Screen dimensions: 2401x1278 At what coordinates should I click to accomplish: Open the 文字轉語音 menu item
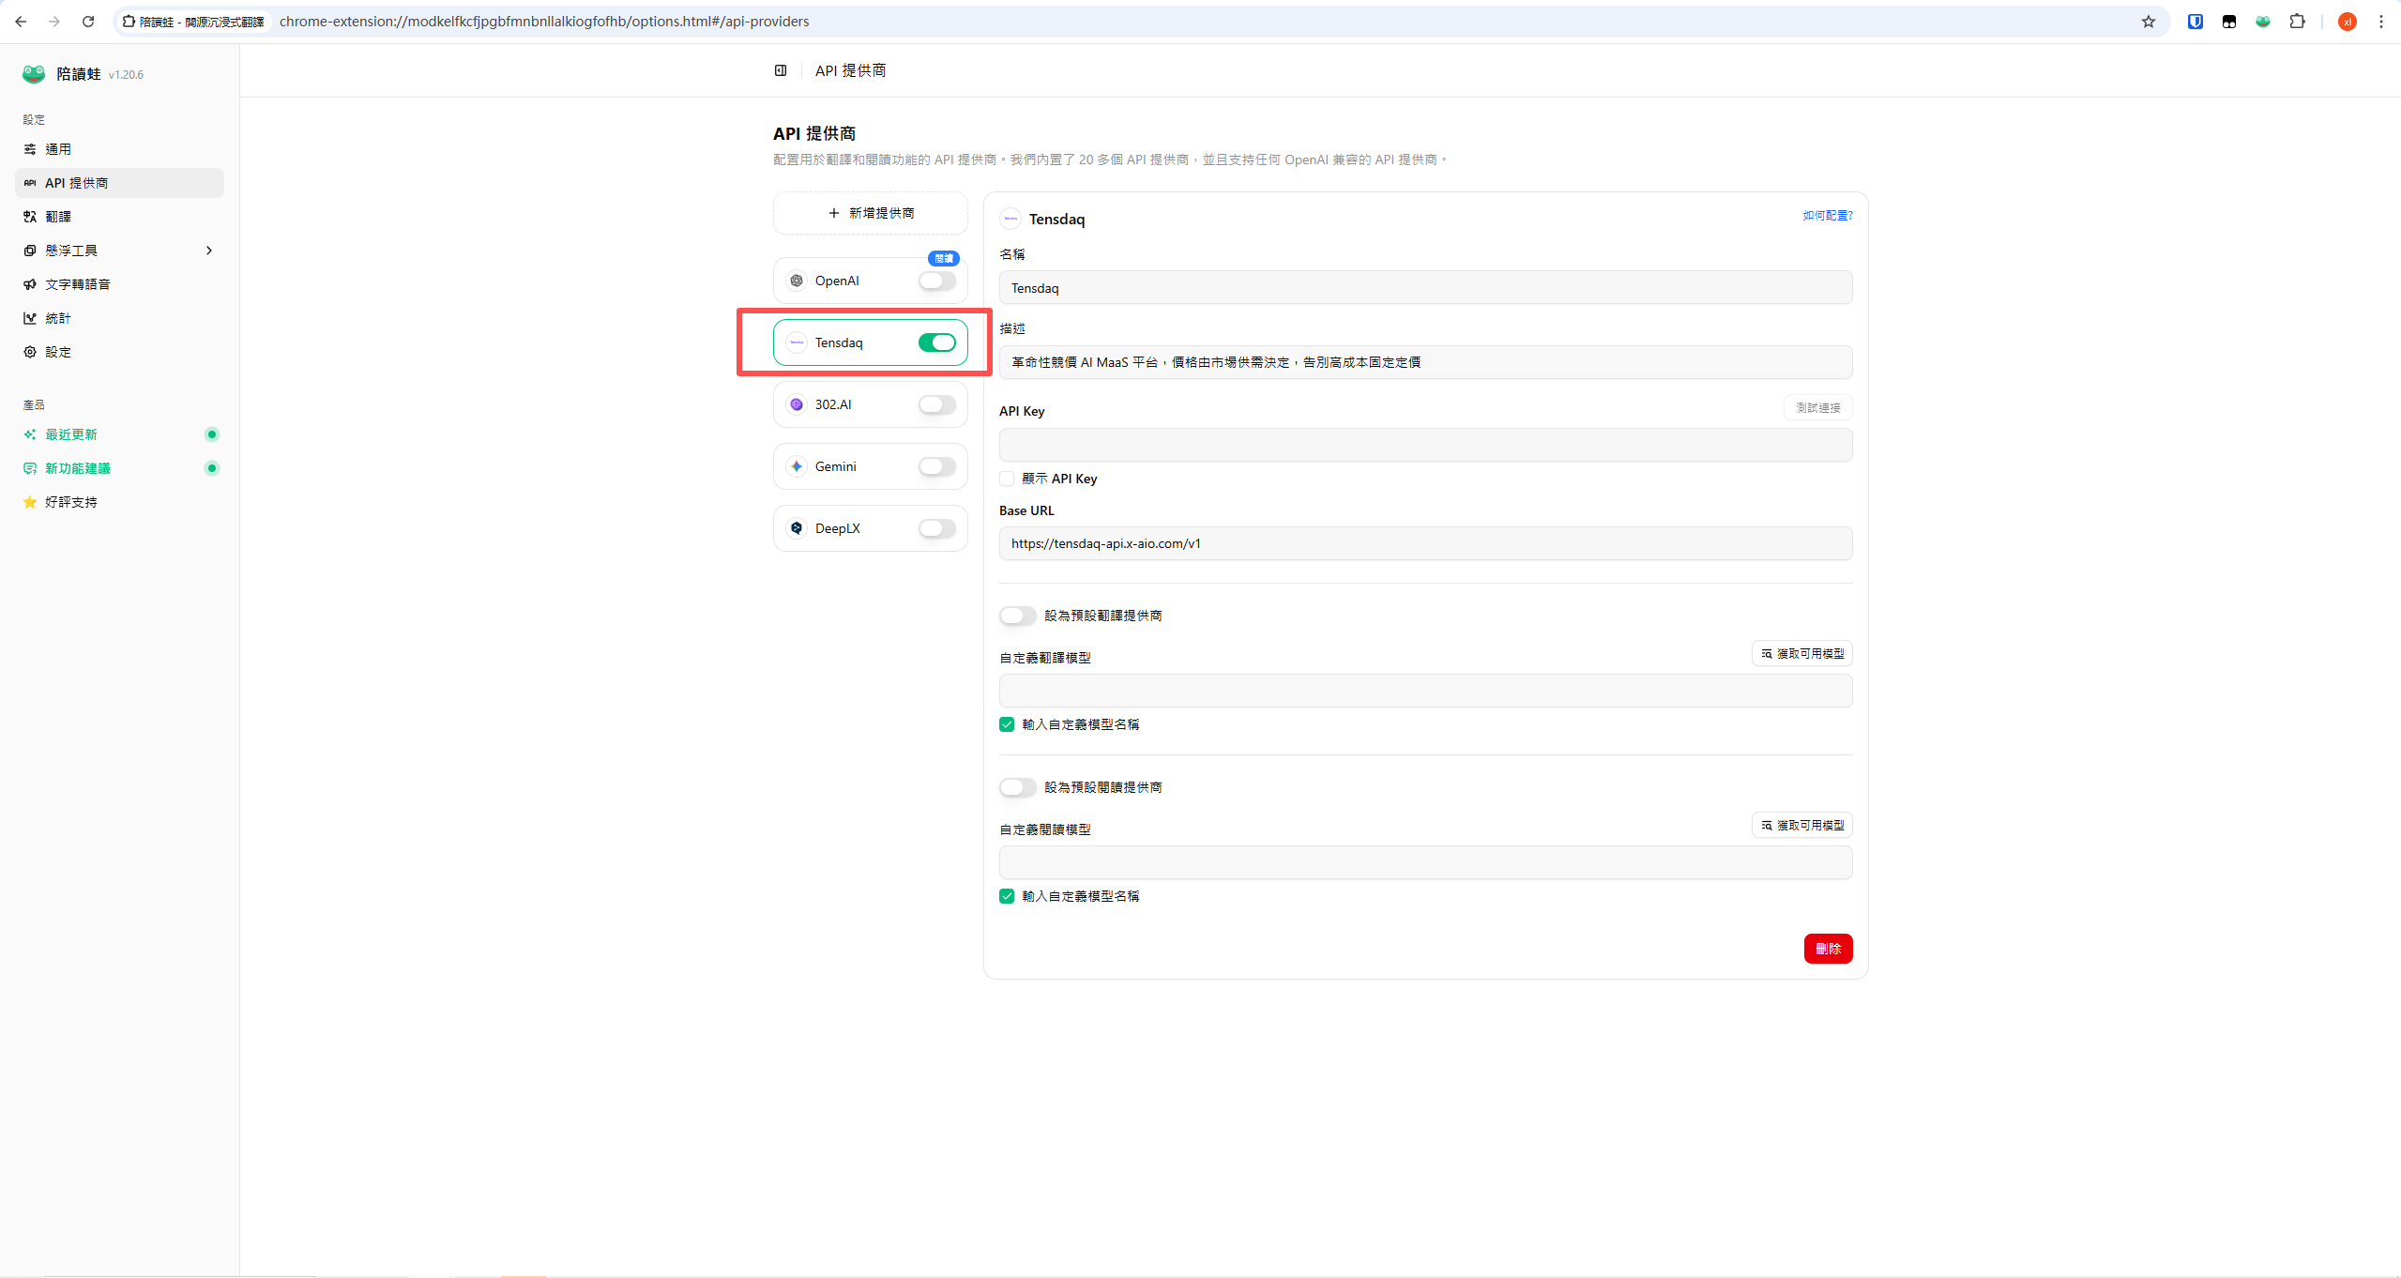(77, 284)
